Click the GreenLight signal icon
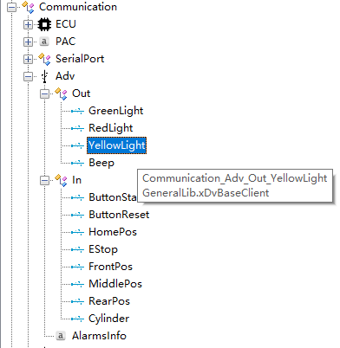This screenshot has width=340, height=348. [x=77, y=111]
